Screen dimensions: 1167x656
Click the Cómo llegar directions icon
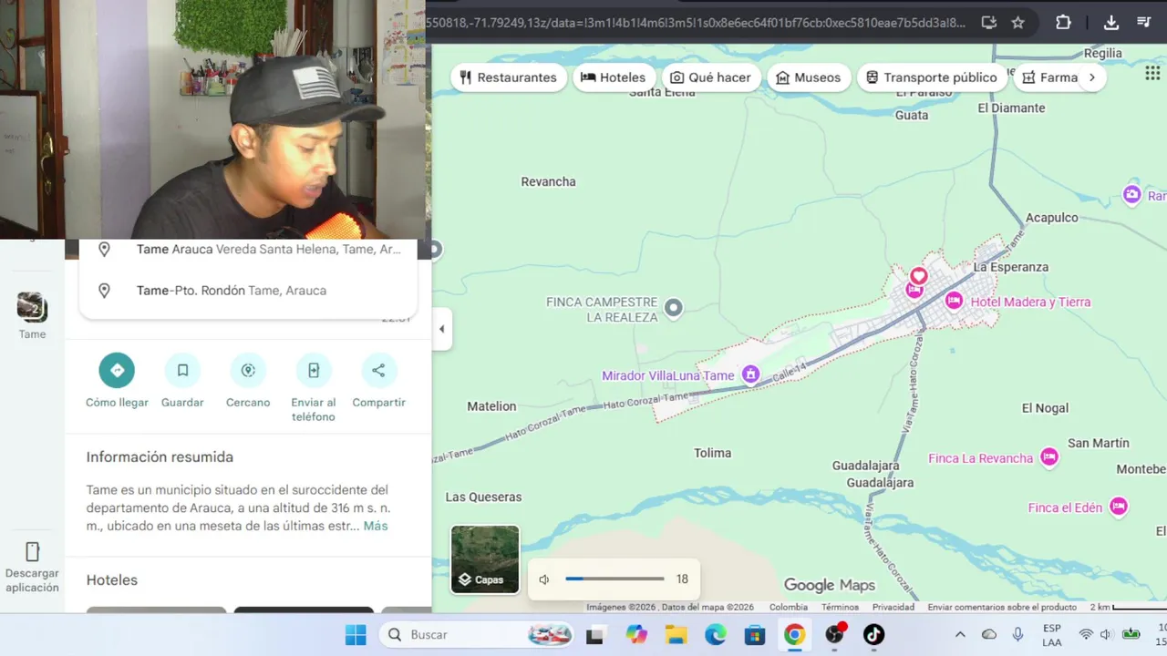tap(117, 370)
